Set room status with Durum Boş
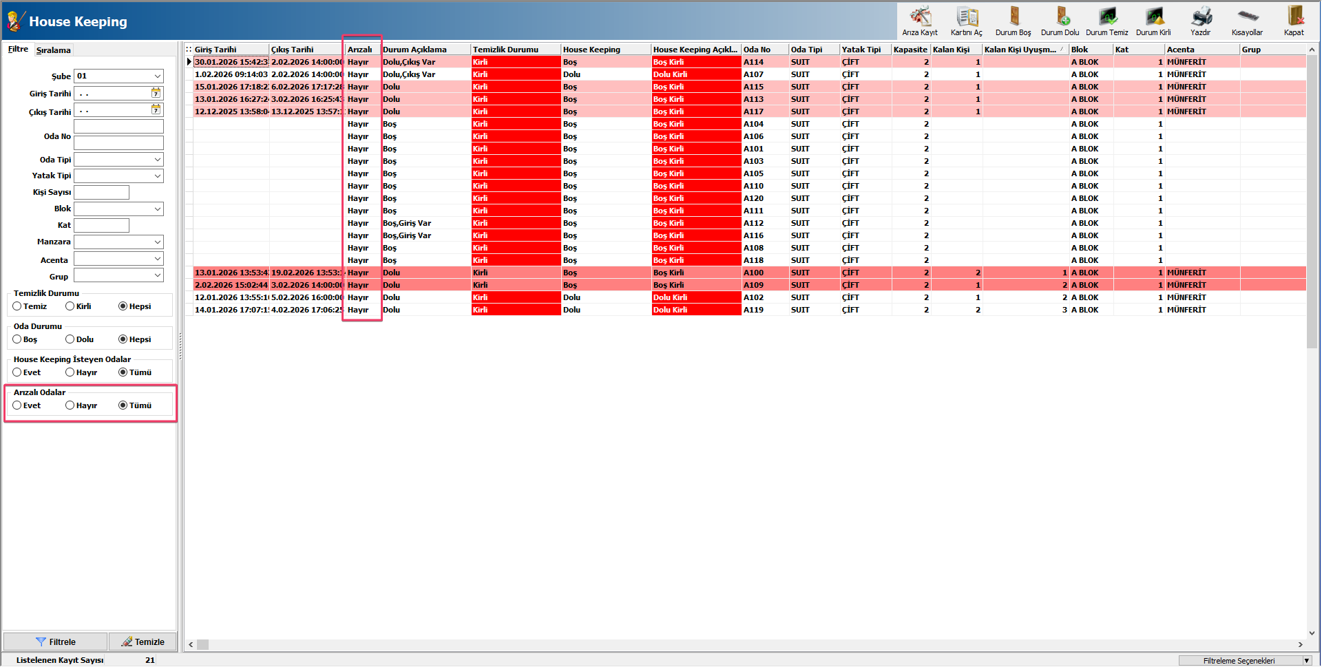1322x667 pixels. (x=1014, y=21)
